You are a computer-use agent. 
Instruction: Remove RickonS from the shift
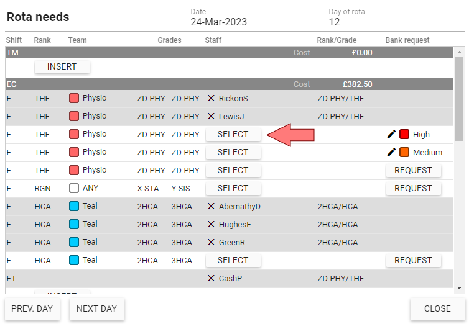coord(211,98)
